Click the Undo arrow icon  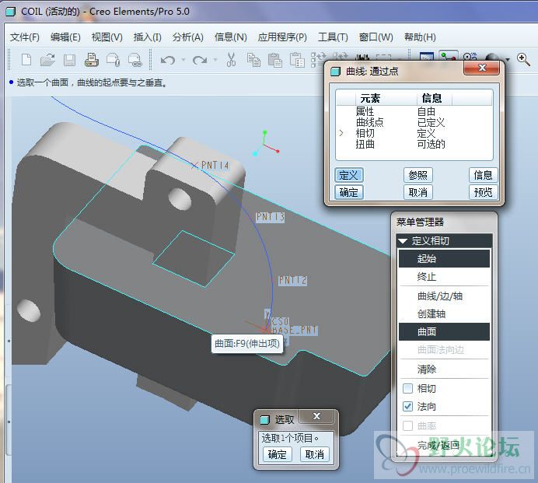pyautogui.click(x=168, y=61)
